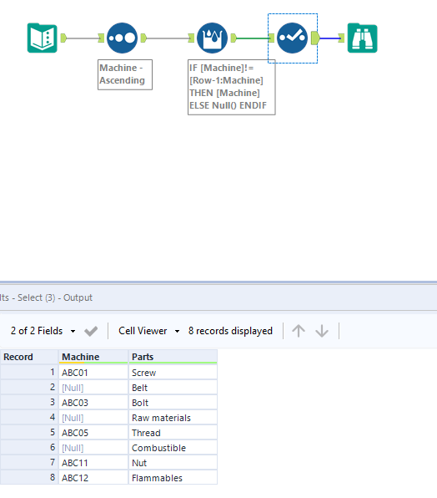437x498 pixels.
Task: Select the Flammables parts cell
Action: pyautogui.click(x=173, y=478)
